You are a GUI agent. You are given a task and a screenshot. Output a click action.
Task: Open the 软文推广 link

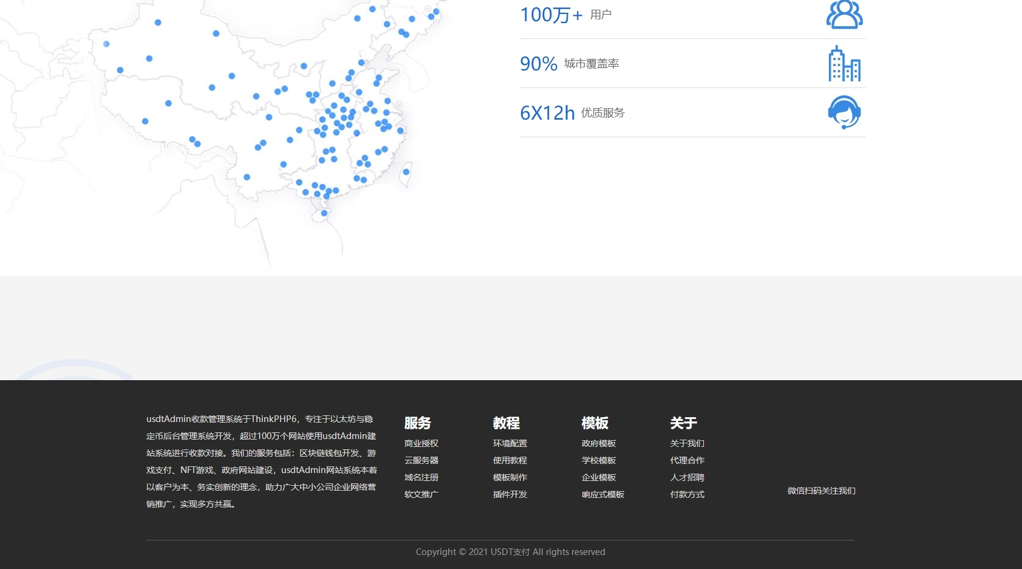(421, 494)
